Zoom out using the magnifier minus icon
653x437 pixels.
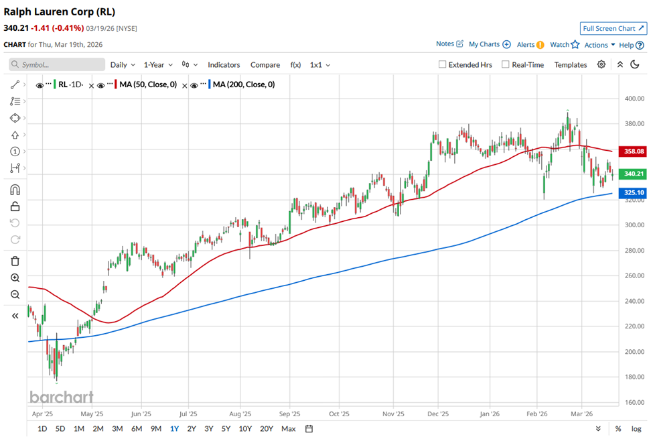pos(15,294)
